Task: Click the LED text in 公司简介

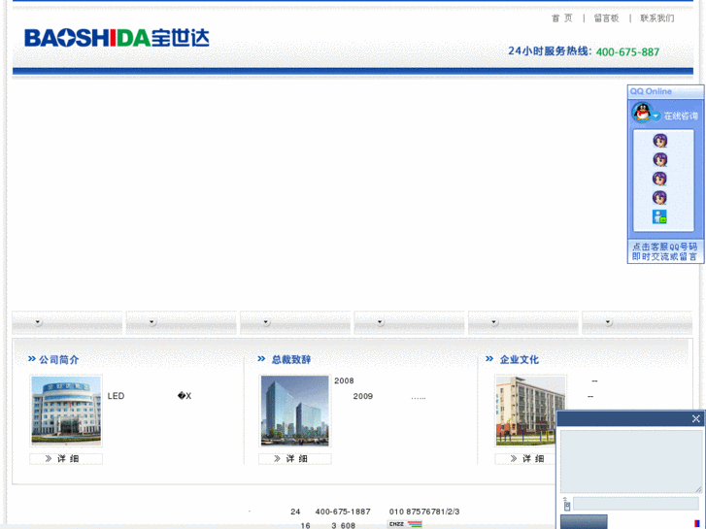Action: coord(116,396)
